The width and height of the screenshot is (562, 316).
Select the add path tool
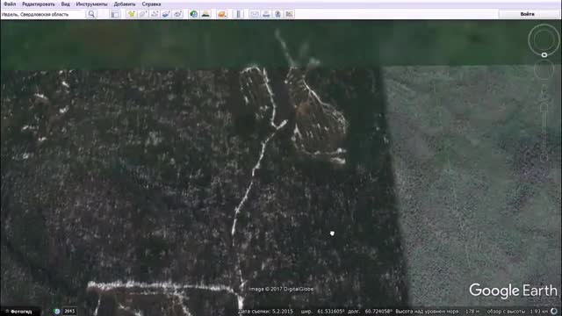click(x=155, y=14)
